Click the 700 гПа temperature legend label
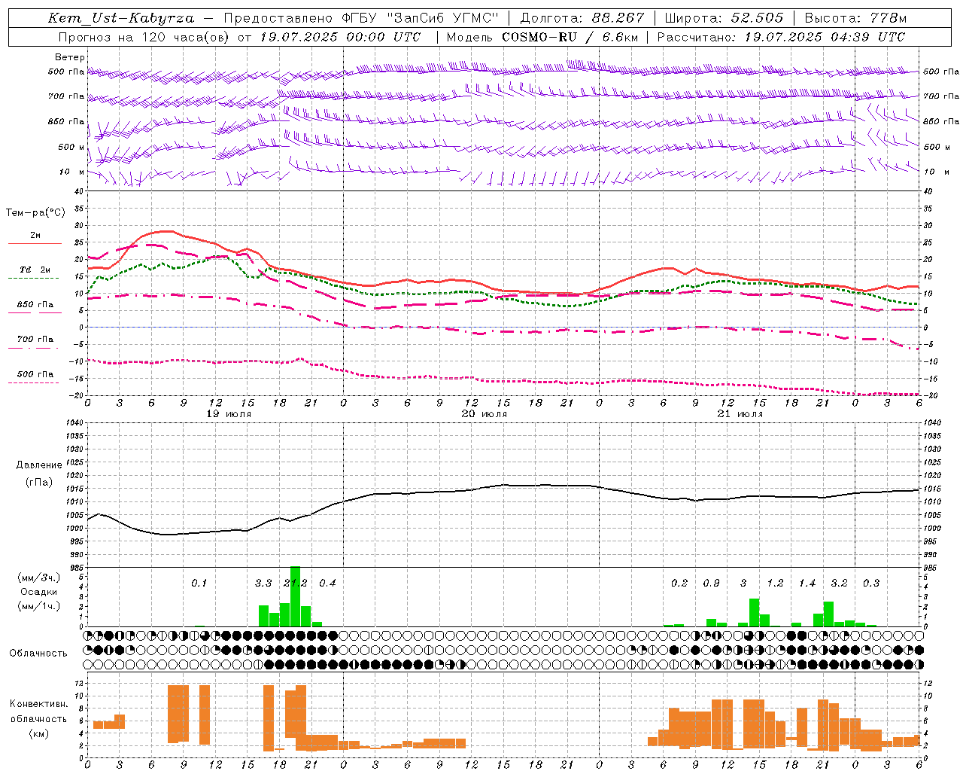This screenshot has height=771, width=963. [35, 340]
